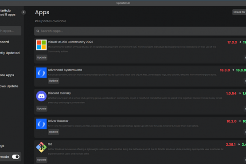Click the Apps page heading
246x164 pixels.
[42, 12]
